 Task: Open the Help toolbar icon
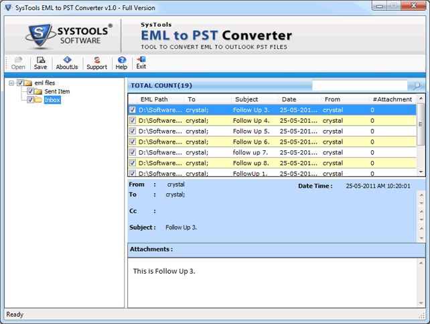(x=121, y=62)
